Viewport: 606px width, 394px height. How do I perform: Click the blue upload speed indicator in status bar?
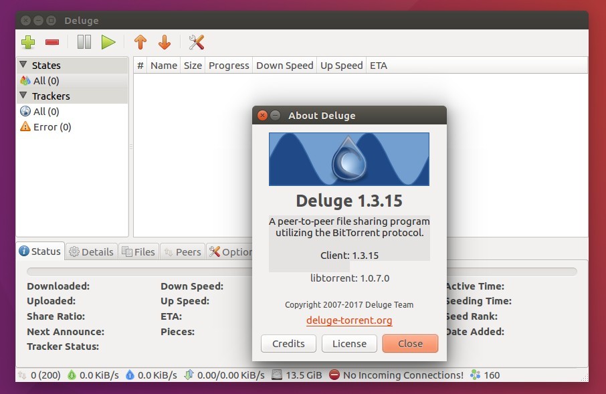tap(151, 375)
